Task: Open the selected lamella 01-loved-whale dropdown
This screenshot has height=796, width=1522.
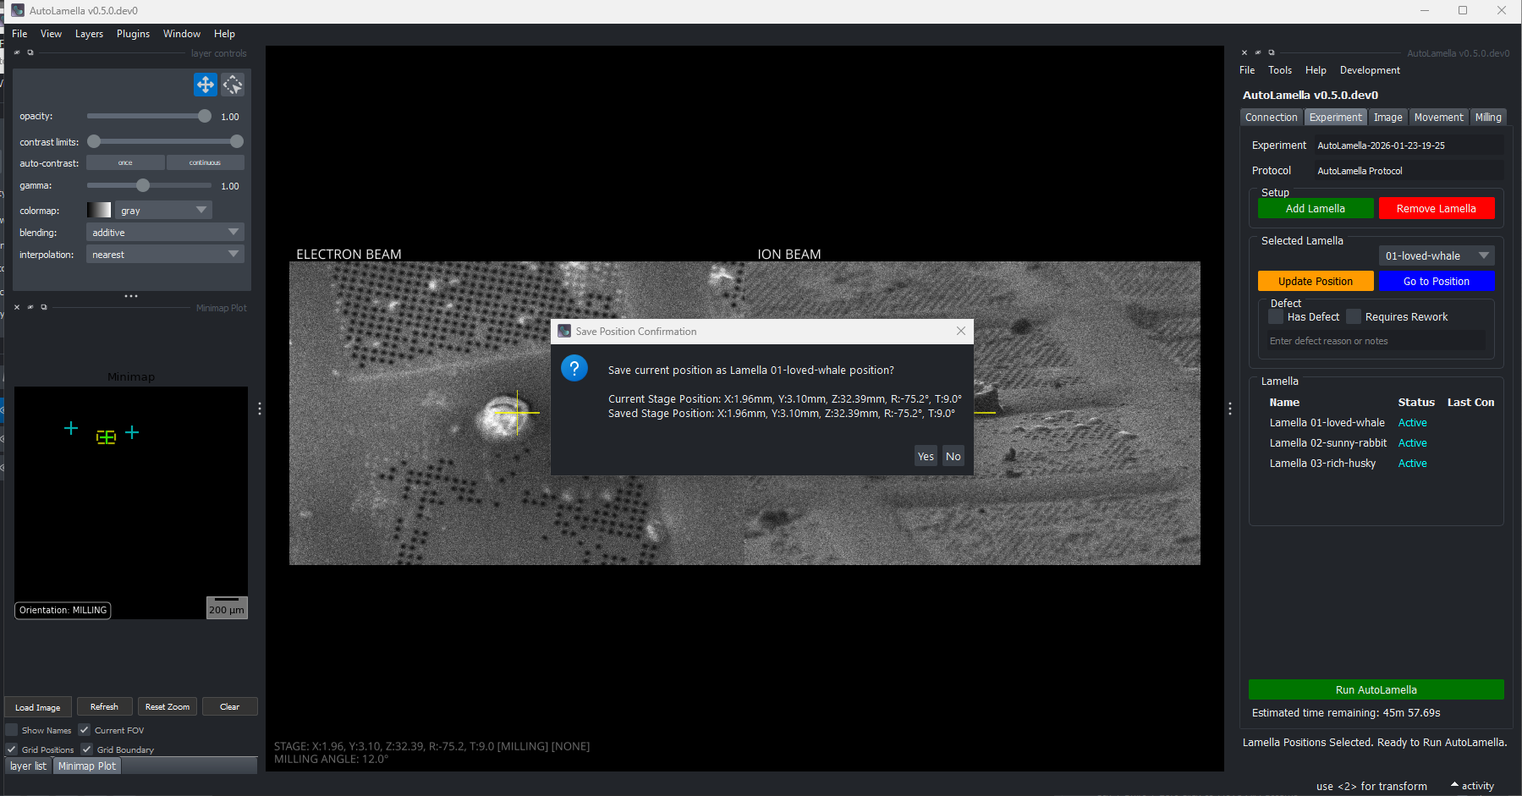Action: coord(1436,255)
